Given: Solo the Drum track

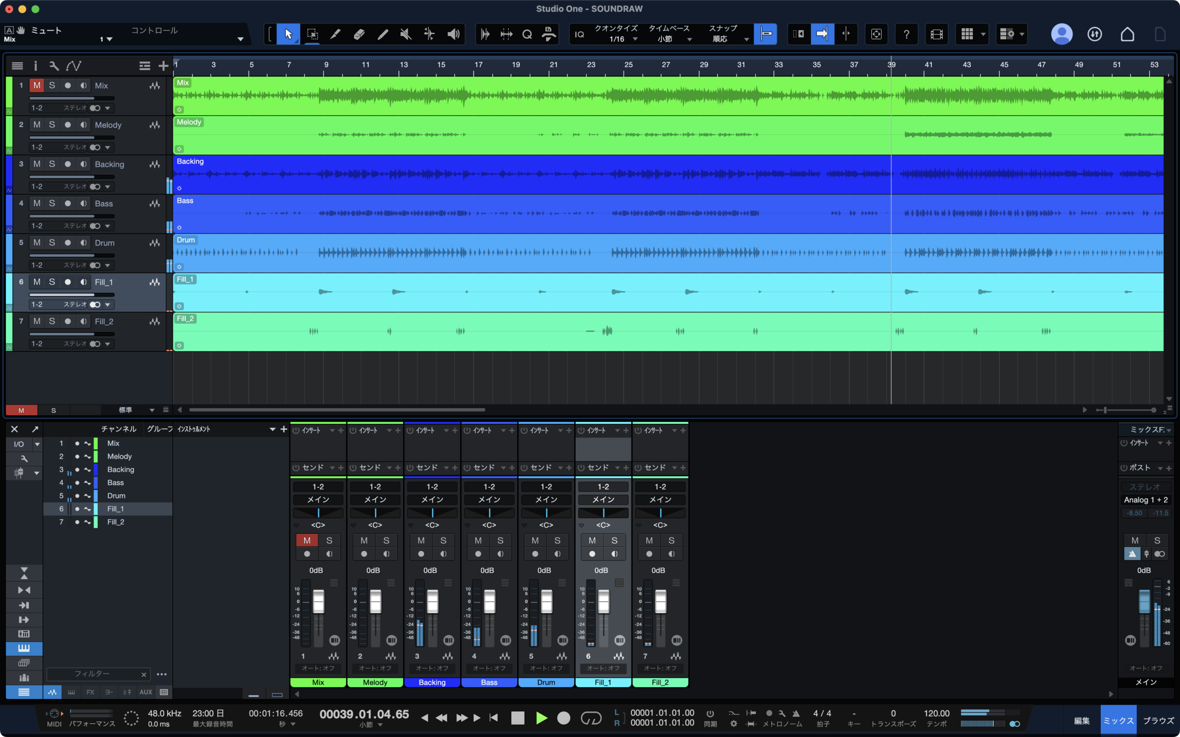Looking at the screenshot, I should click(x=52, y=243).
